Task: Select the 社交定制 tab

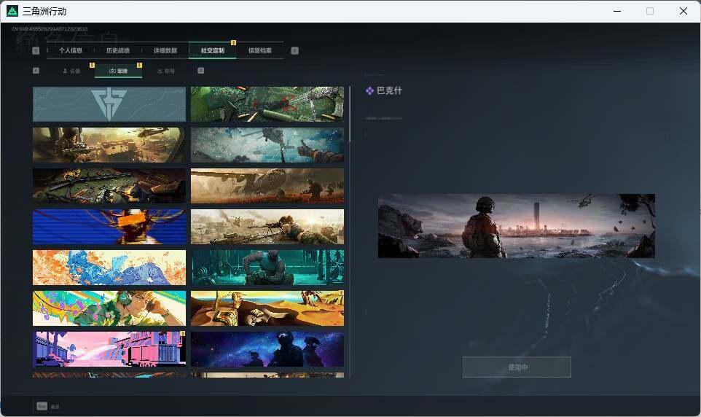Action: [212, 50]
